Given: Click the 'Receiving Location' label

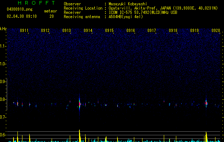Looking at the screenshot, I should tap(83, 8).
